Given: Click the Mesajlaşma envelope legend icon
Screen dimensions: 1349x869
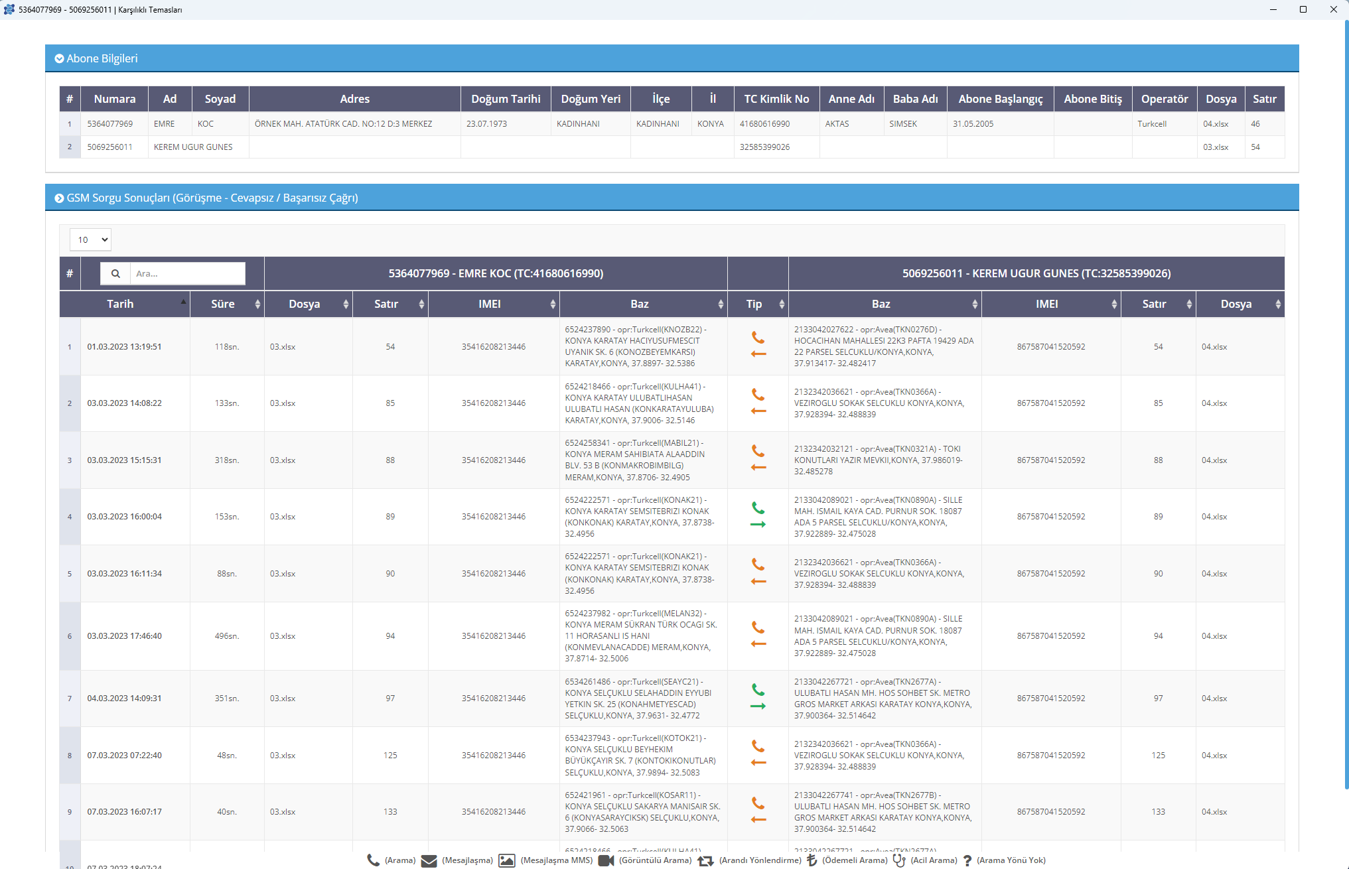Looking at the screenshot, I should pos(429,861).
